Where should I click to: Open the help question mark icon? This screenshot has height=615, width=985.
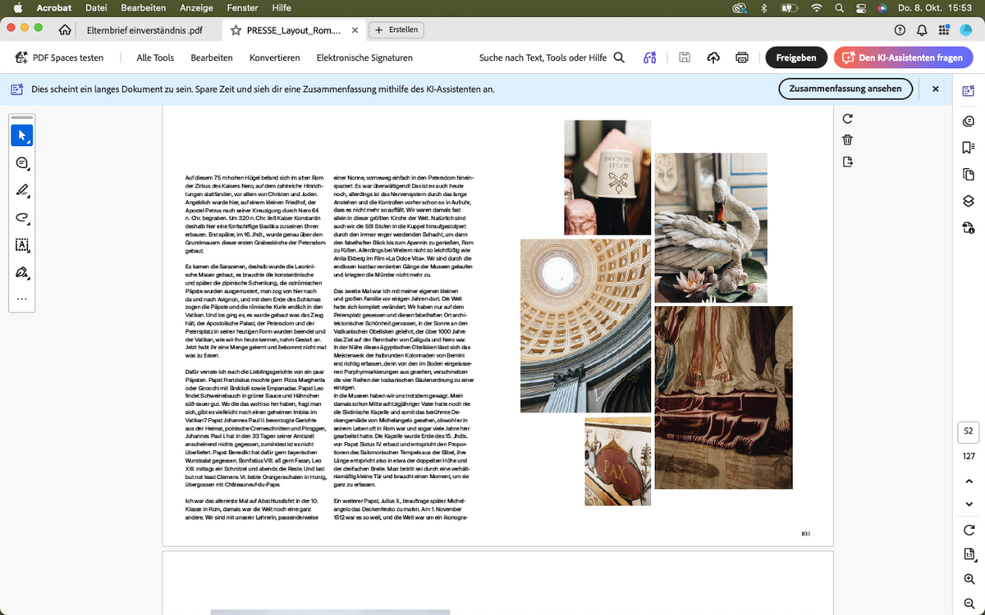coord(900,30)
